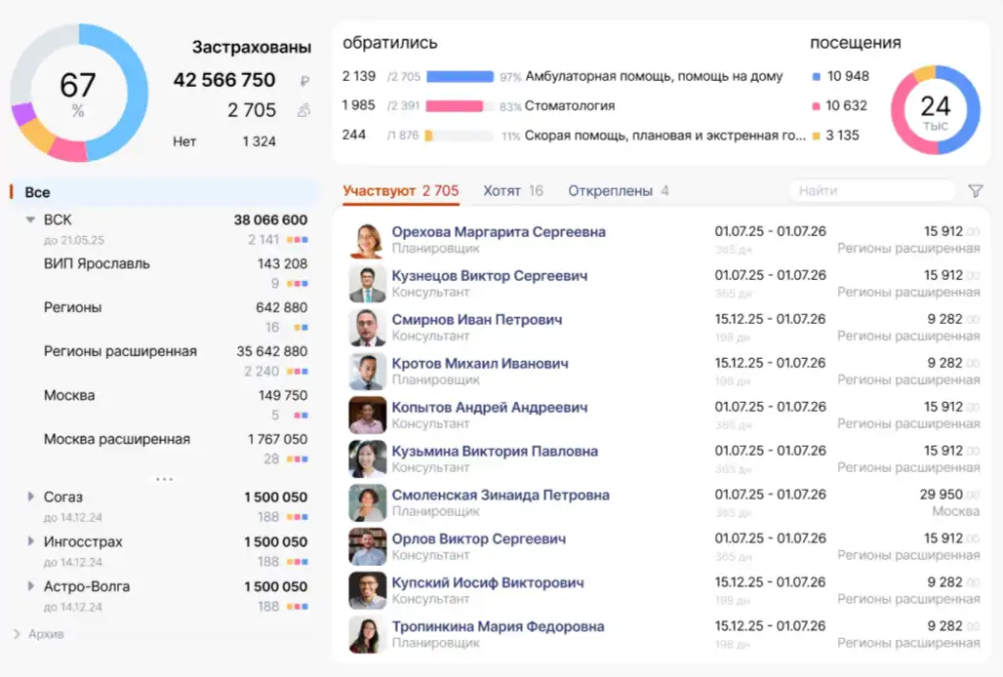Image resolution: width=1003 pixels, height=677 pixels.
Task: Switch to the Участвуют 2 705 tab
Action: tap(400, 191)
